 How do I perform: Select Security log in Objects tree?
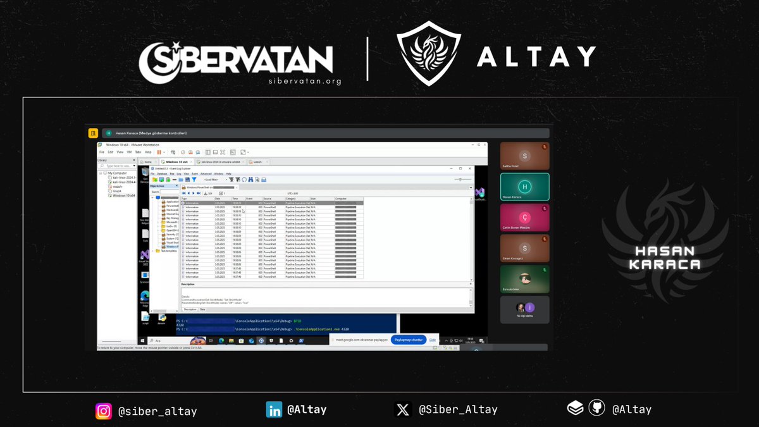pos(170,235)
